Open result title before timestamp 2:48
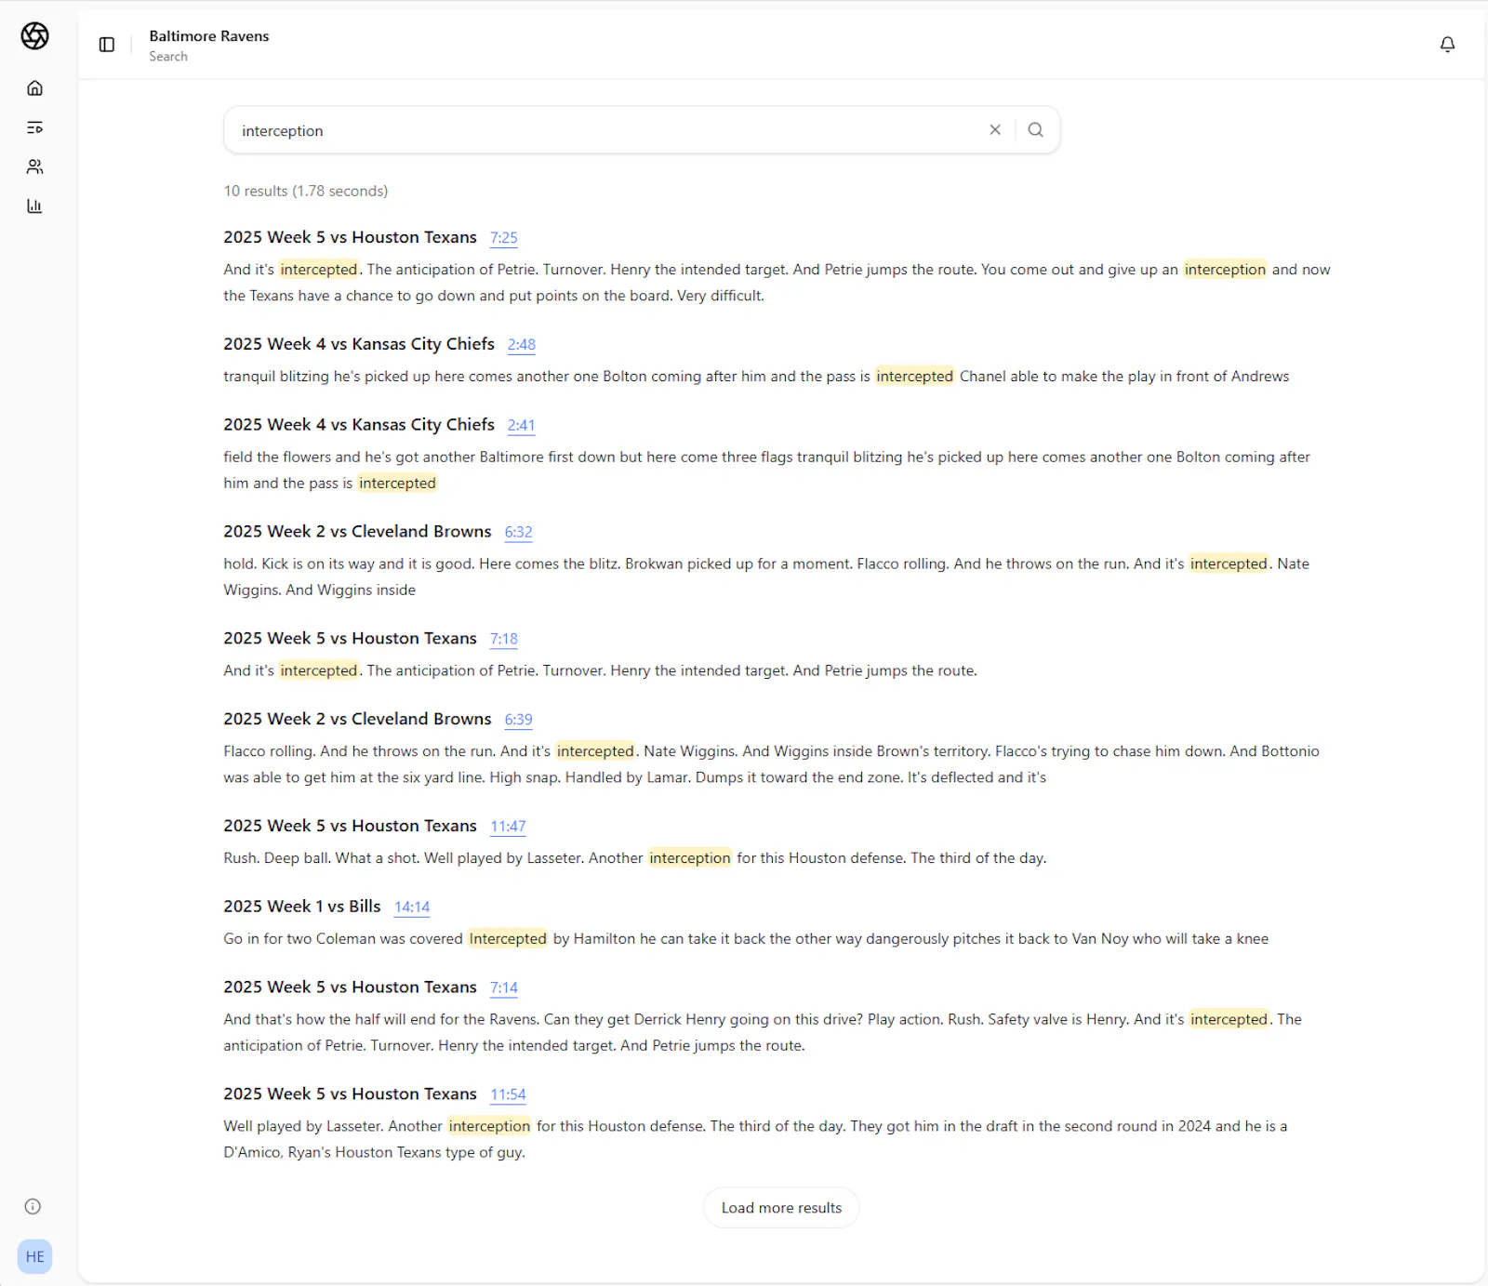Screen dimensions: 1488x1286 [x=359, y=344]
